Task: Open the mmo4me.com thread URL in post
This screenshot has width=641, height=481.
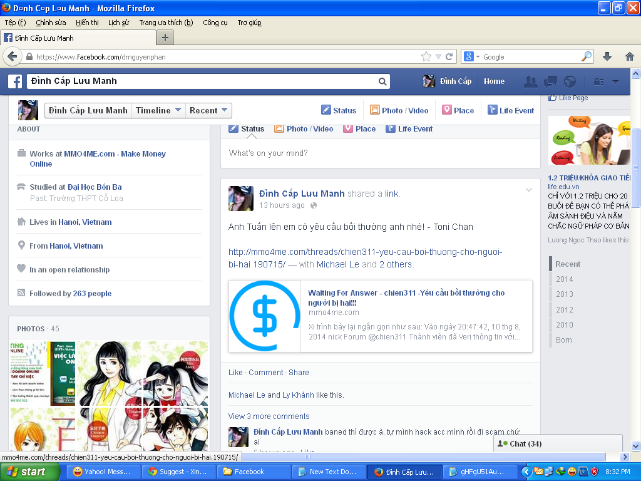Action: 365,258
